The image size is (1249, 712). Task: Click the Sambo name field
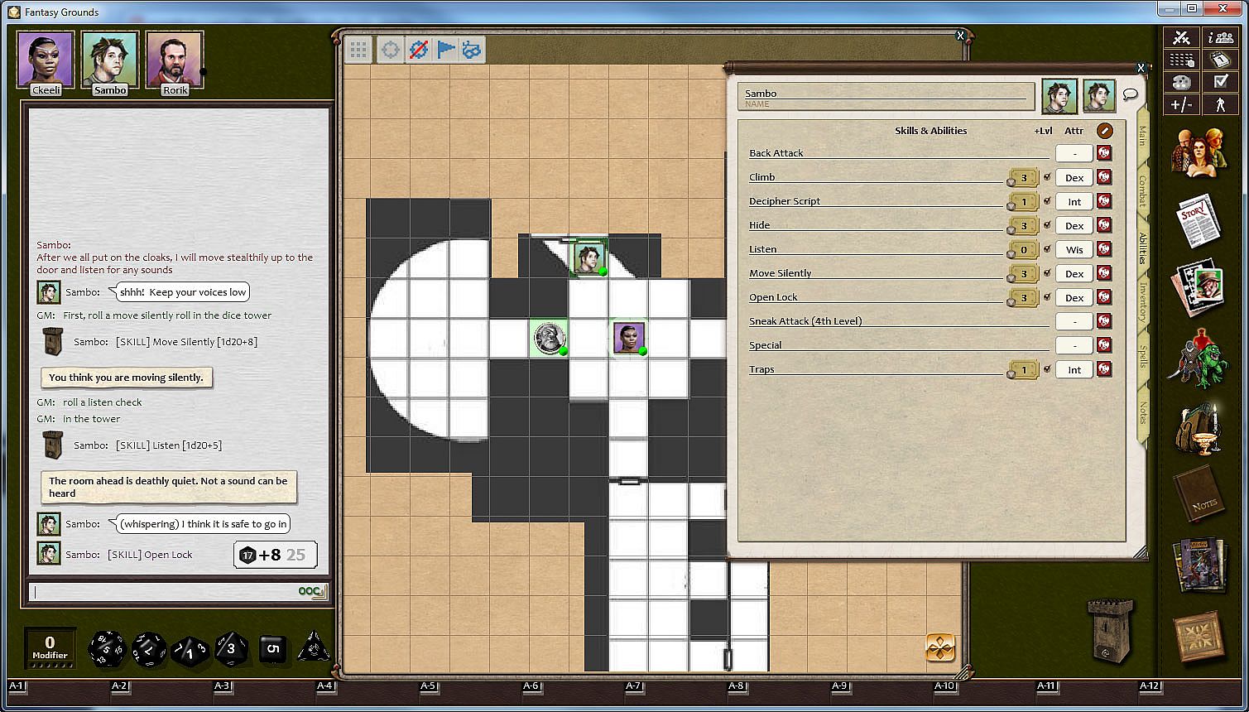pyautogui.click(x=886, y=96)
